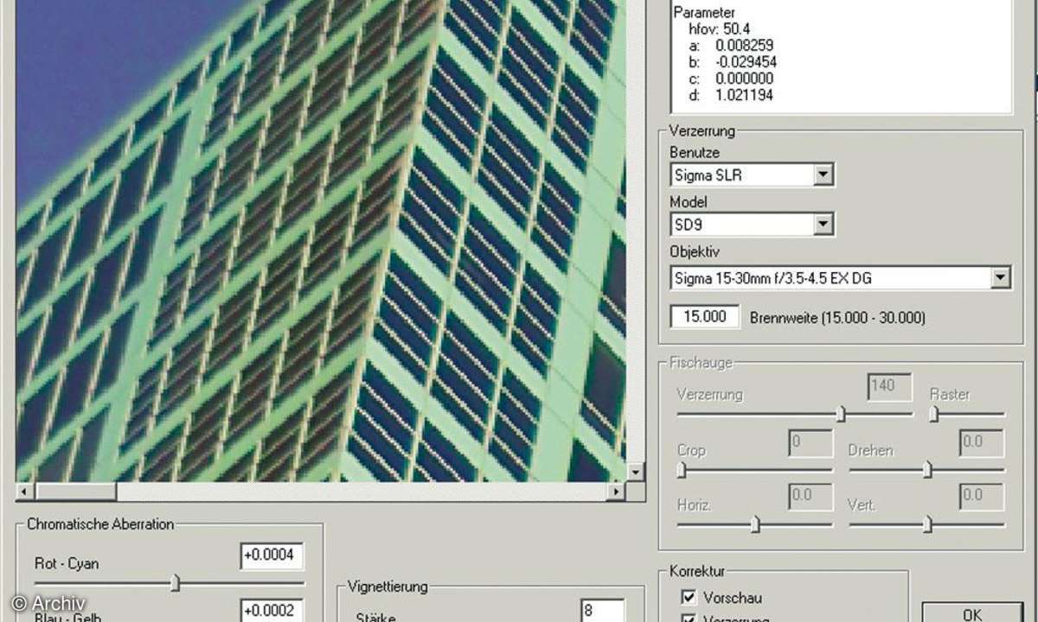The height and width of the screenshot is (622, 1038).
Task: Click the Vignettierung Stärke value field
Action: point(602,610)
